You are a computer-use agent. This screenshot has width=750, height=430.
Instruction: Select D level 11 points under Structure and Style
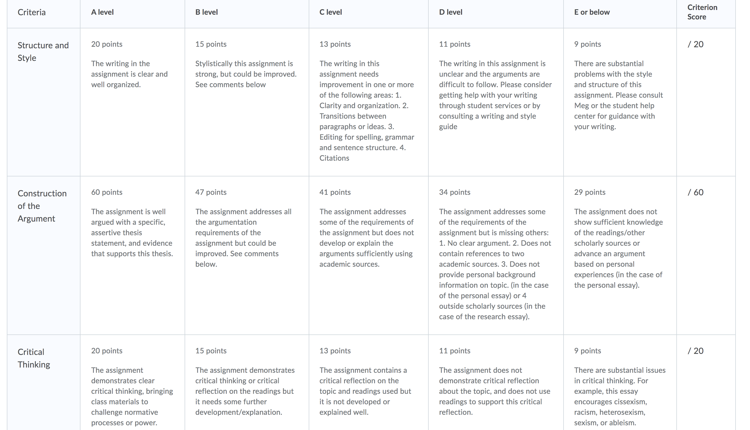496,102
